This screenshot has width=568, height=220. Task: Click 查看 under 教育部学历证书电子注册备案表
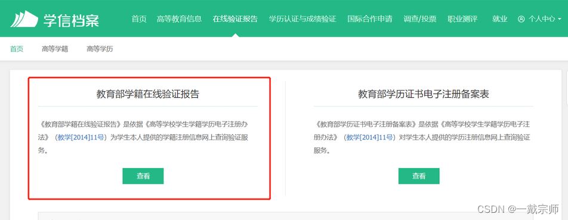419,176
